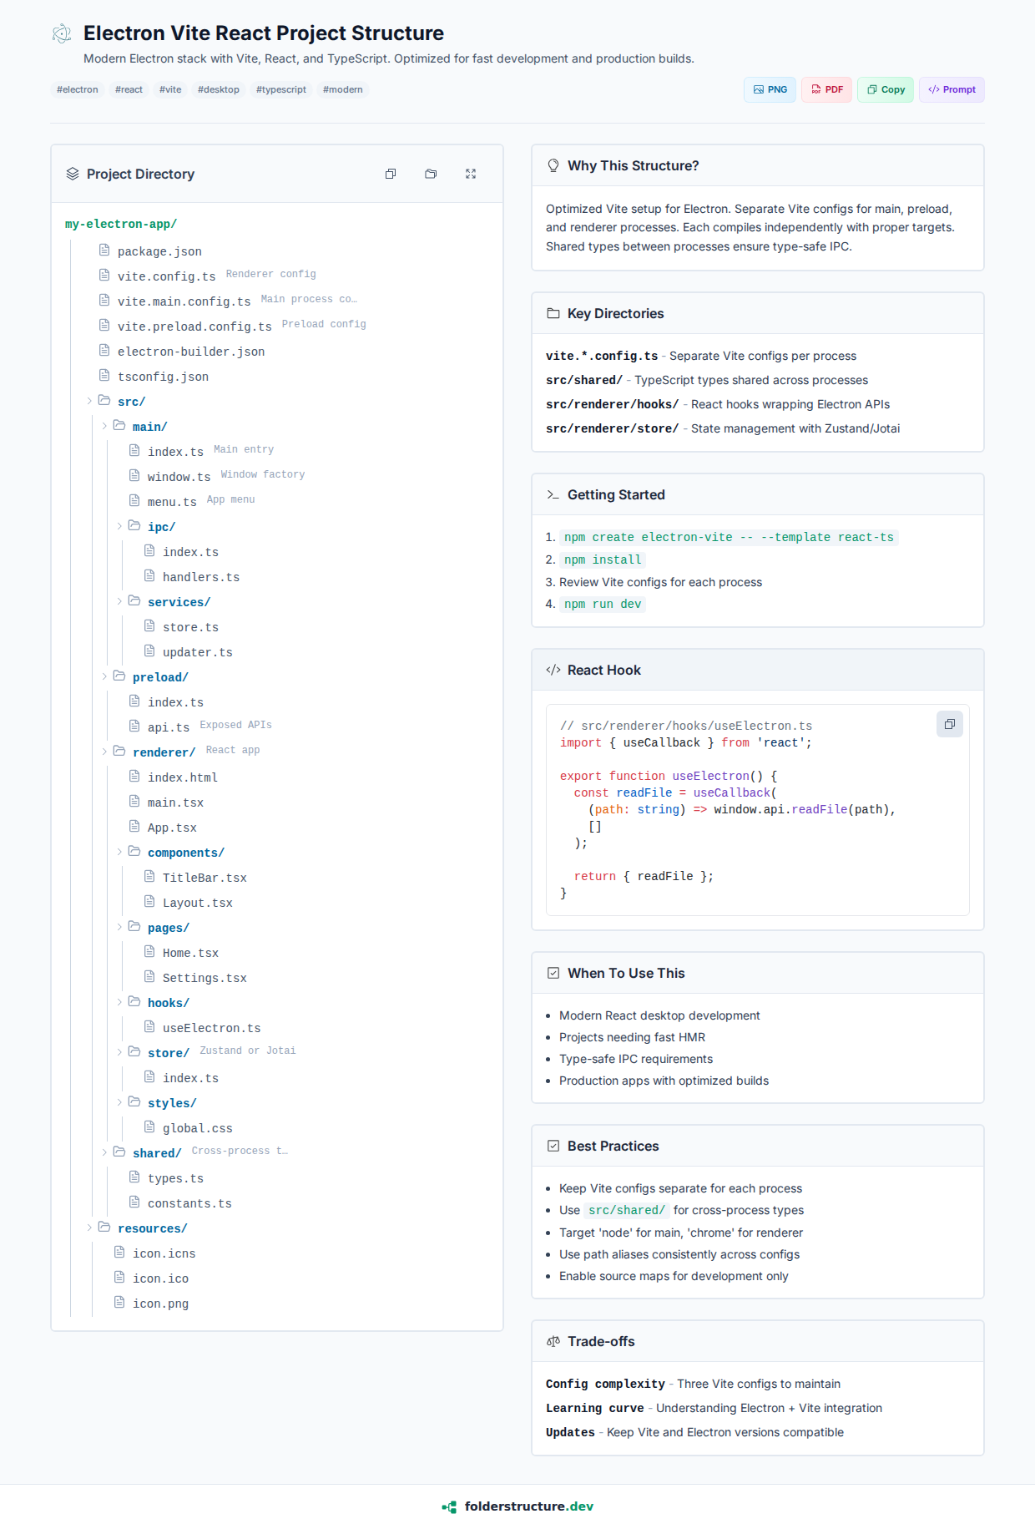This screenshot has width=1035, height=1529.
Task: Collapse the src/ folder
Action: (89, 402)
